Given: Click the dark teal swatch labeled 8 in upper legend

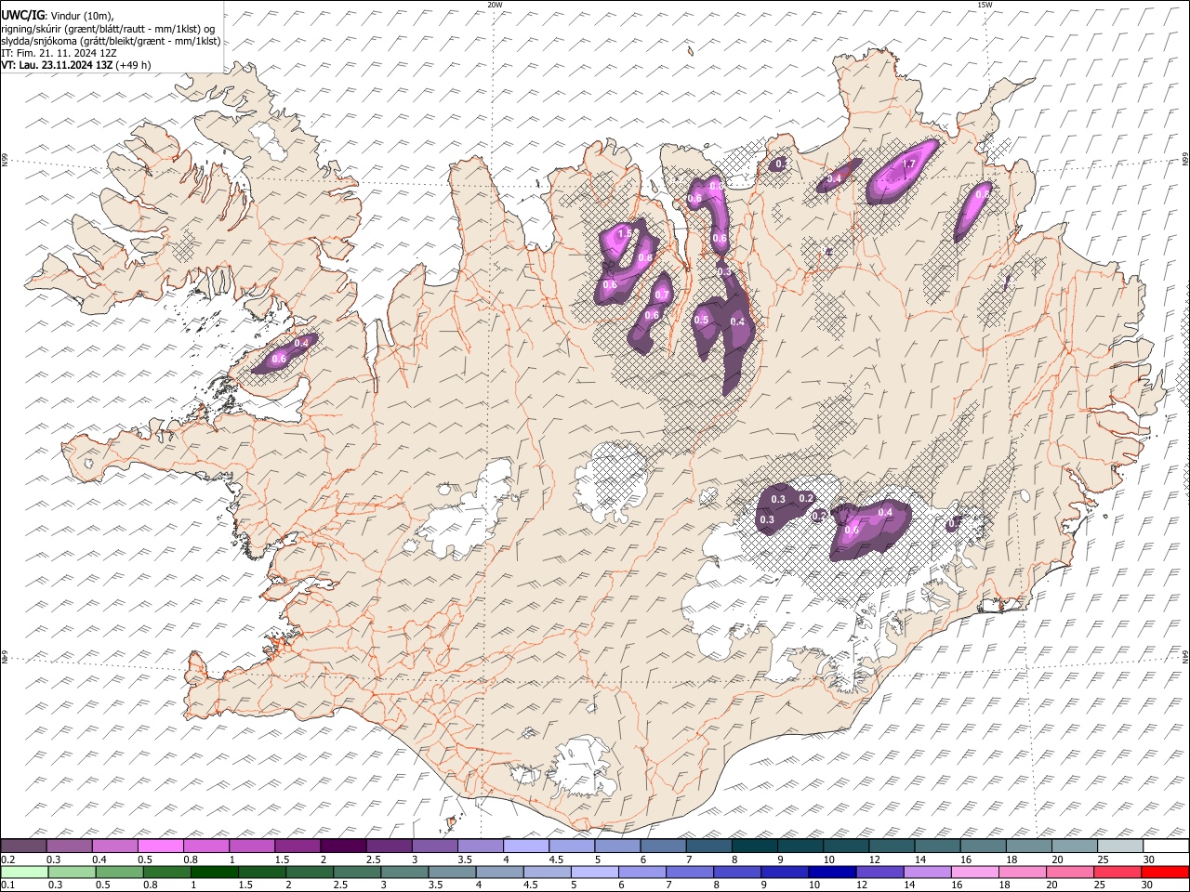Looking at the screenshot, I should (x=754, y=846).
